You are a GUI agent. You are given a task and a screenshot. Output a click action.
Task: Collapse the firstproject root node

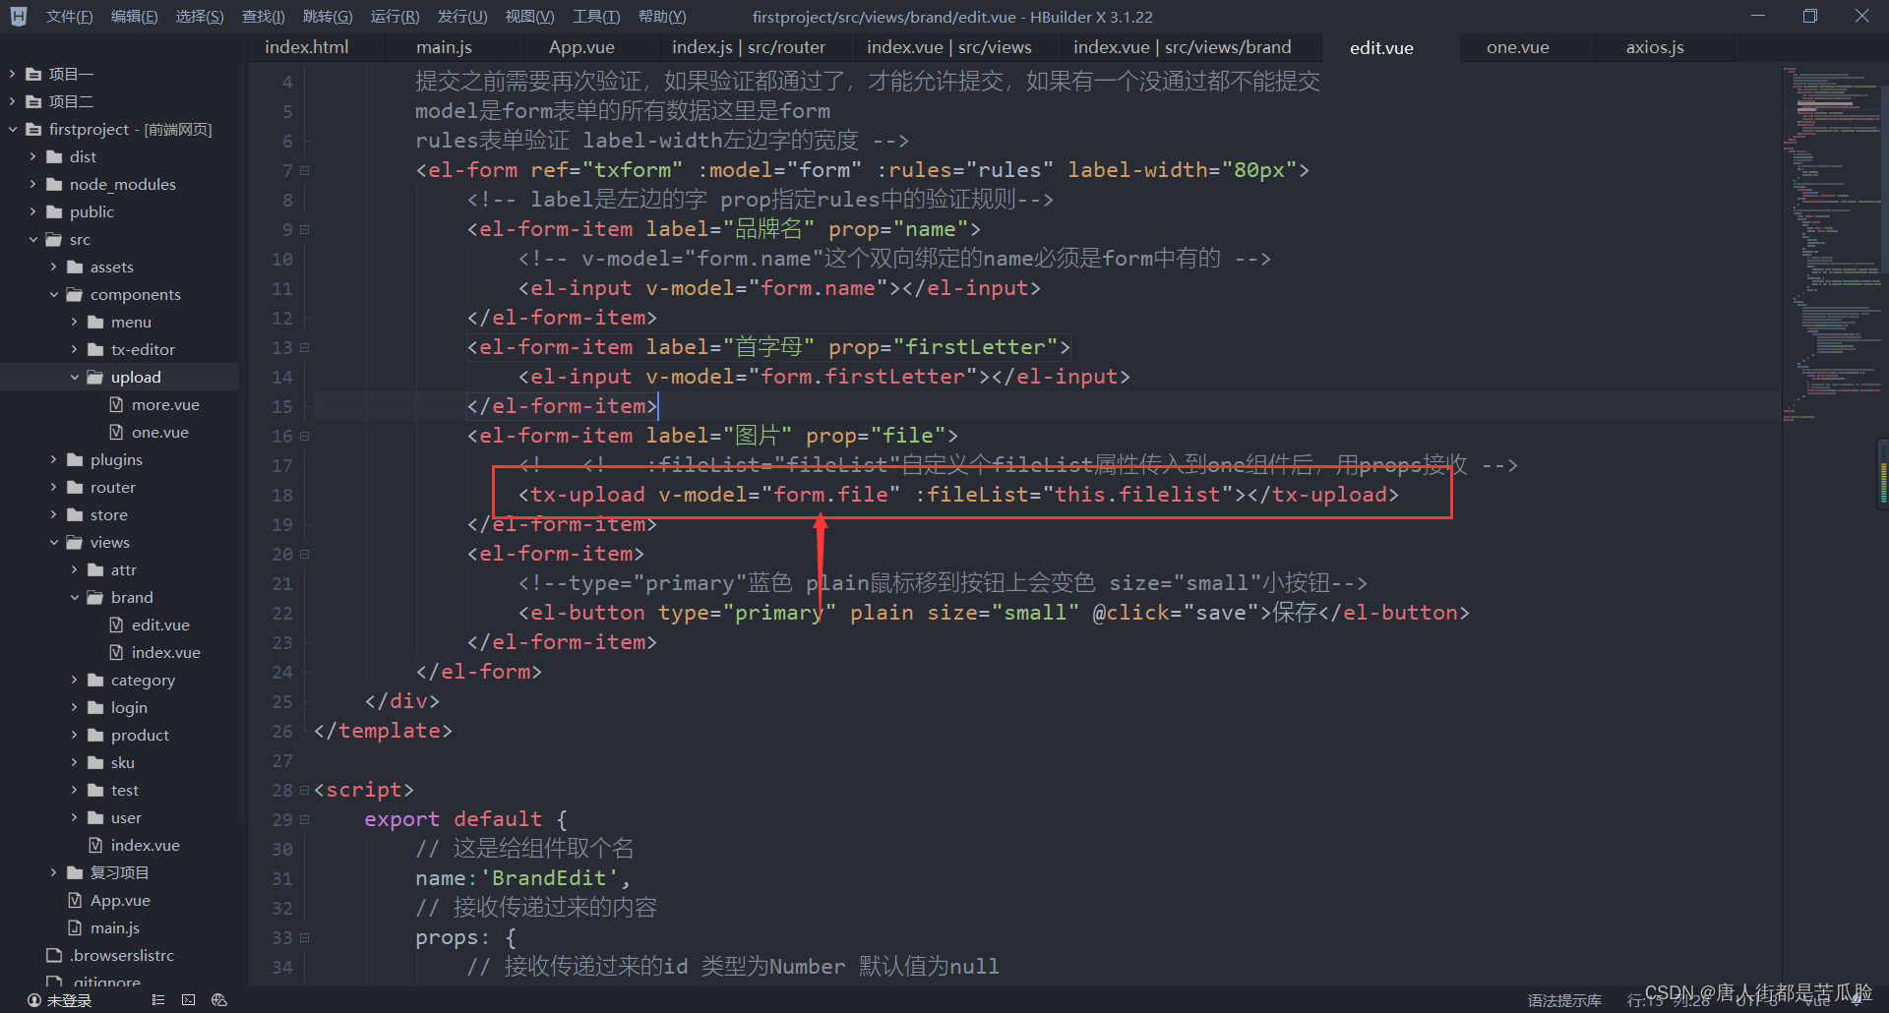[x=12, y=129]
